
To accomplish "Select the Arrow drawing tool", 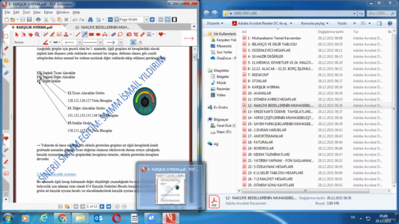I will (x=85, y=34).
